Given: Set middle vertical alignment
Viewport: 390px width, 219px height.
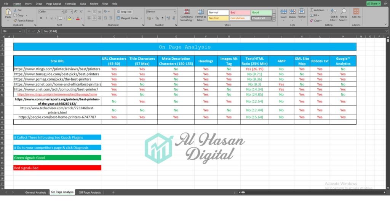Looking at the screenshot, I should coord(94,12).
